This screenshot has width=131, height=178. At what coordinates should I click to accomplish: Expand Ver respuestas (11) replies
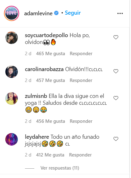60,168
